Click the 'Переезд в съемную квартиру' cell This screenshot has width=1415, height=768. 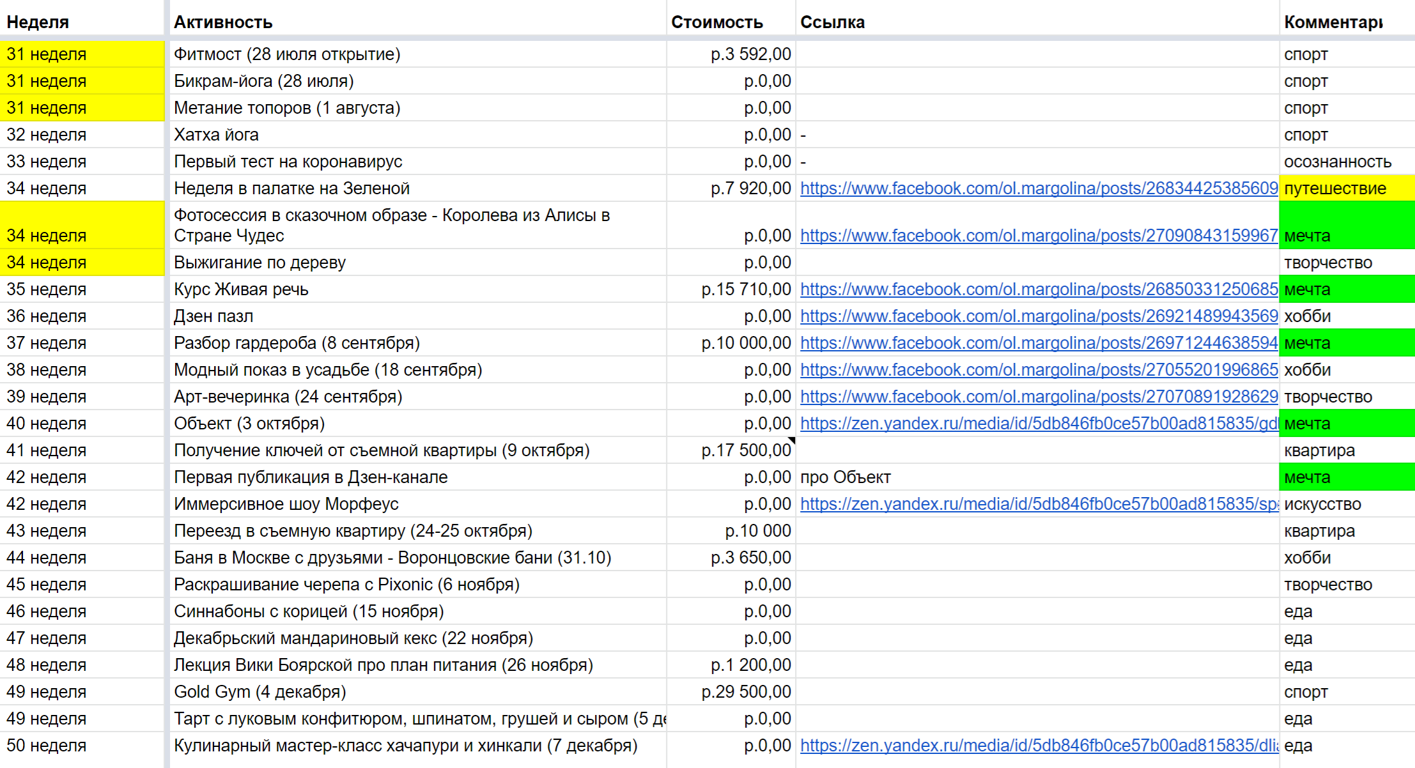(418, 531)
